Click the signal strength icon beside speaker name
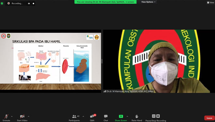 coord(105,91)
